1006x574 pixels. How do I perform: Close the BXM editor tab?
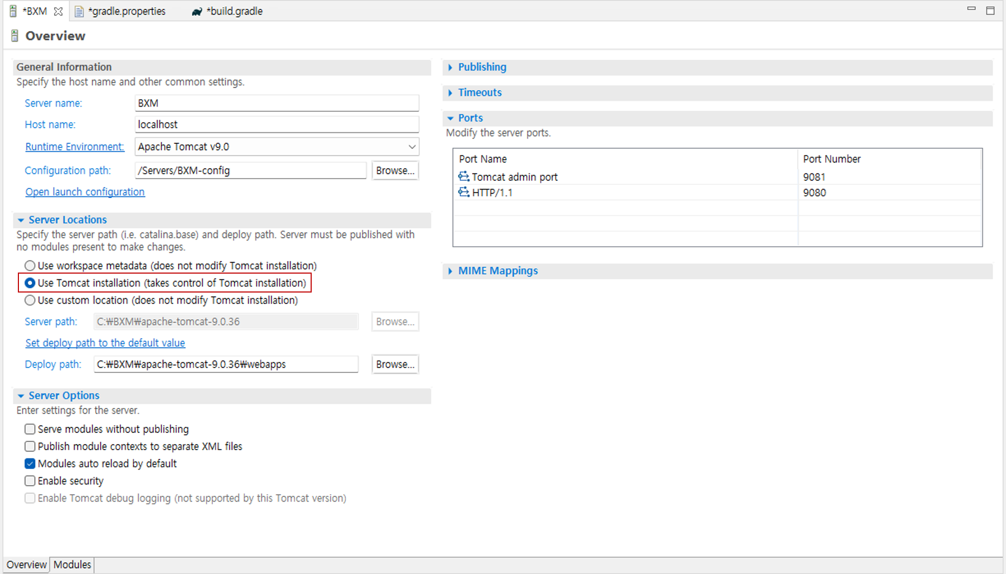coord(58,11)
